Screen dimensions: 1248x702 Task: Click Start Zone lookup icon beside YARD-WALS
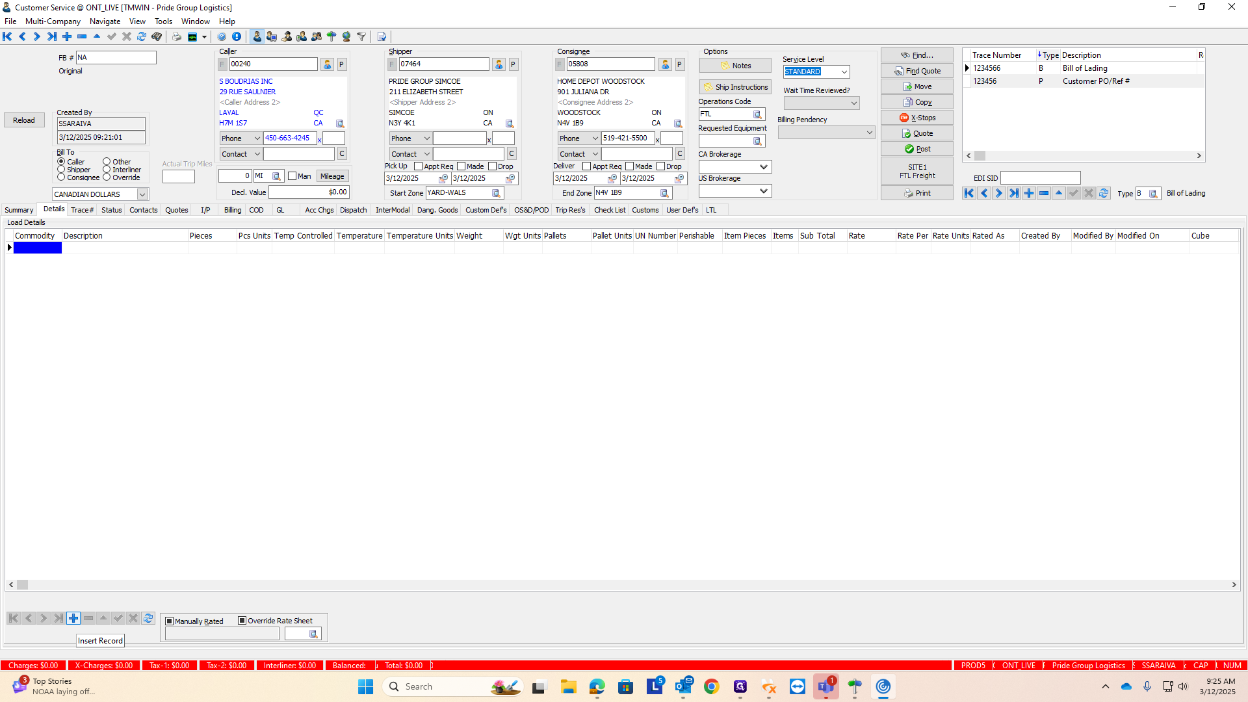click(496, 194)
